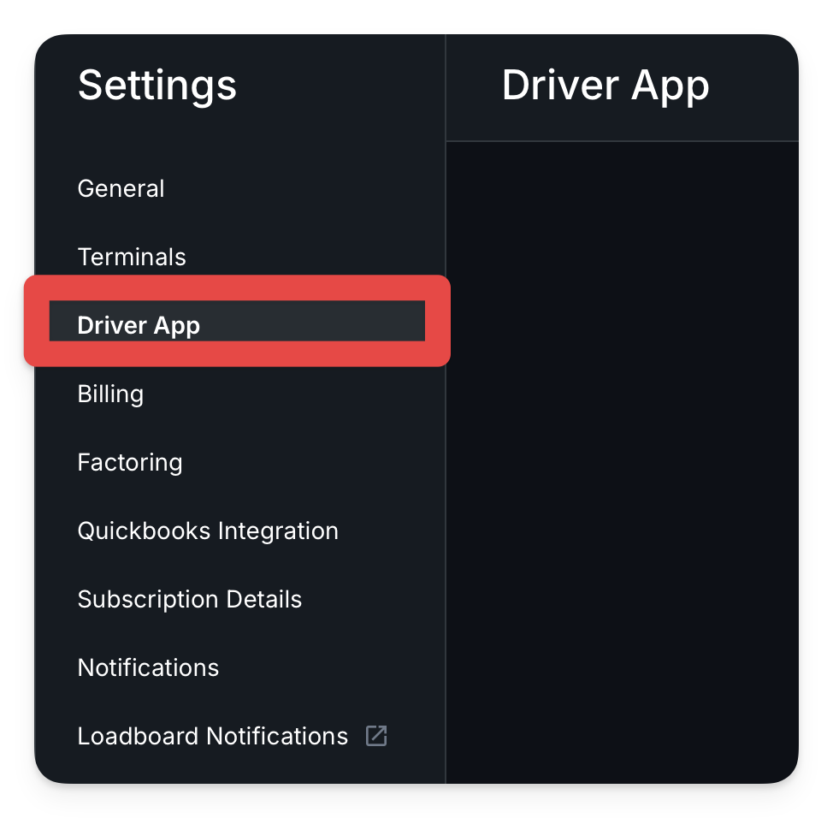833x818 pixels.
Task: Click the Driver App page title
Action: (x=606, y=86)
